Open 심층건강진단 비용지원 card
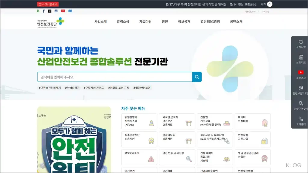The width and height of the screenshot is (308, 173). click(x=139, y=139)
